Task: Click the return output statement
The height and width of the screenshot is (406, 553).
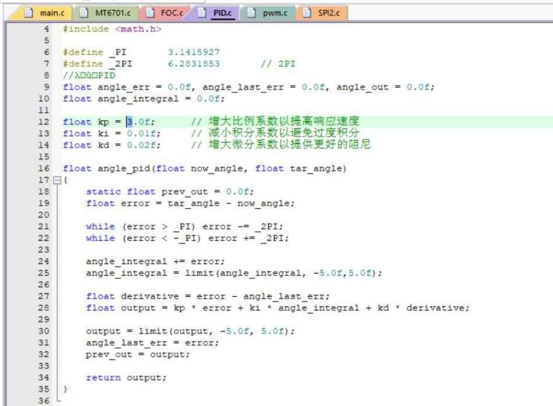Action: (126, 378)
